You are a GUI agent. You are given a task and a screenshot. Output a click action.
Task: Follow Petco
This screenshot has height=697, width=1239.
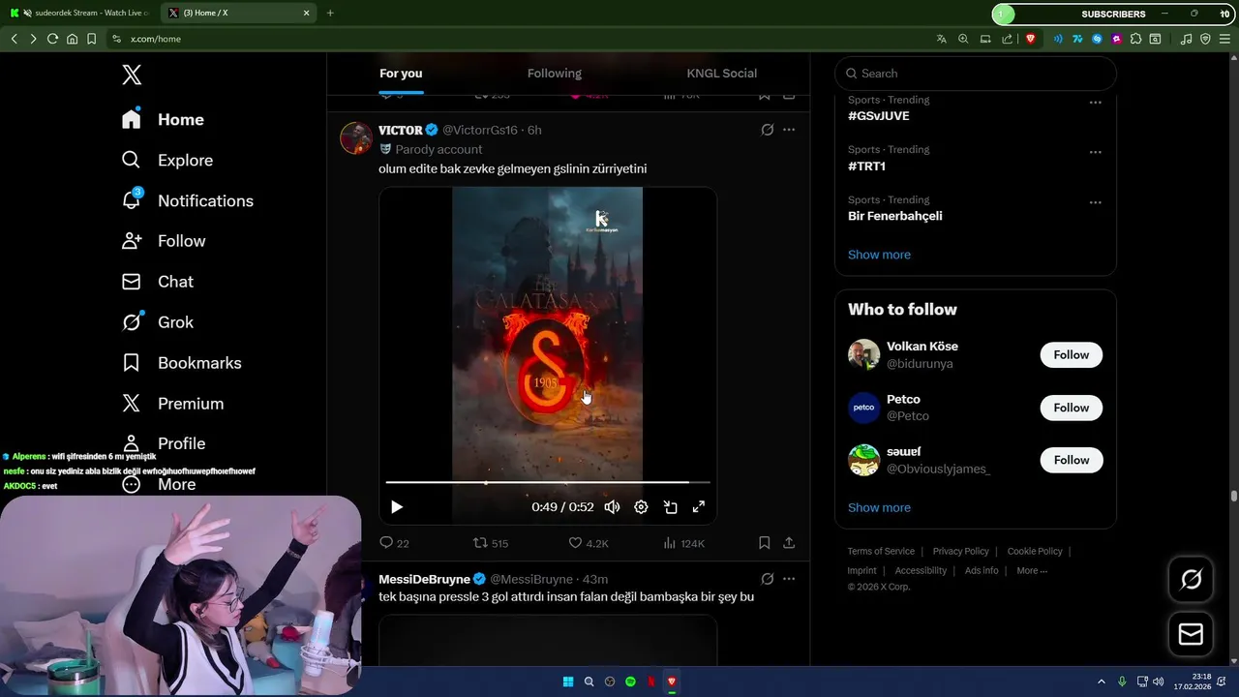pyautogui.click(x=1072, y=408)
